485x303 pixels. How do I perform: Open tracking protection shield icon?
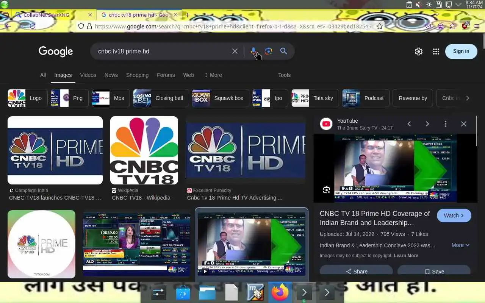[81, 26]
